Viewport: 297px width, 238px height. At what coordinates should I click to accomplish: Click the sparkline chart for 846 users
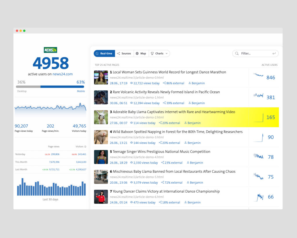[258, 75]
